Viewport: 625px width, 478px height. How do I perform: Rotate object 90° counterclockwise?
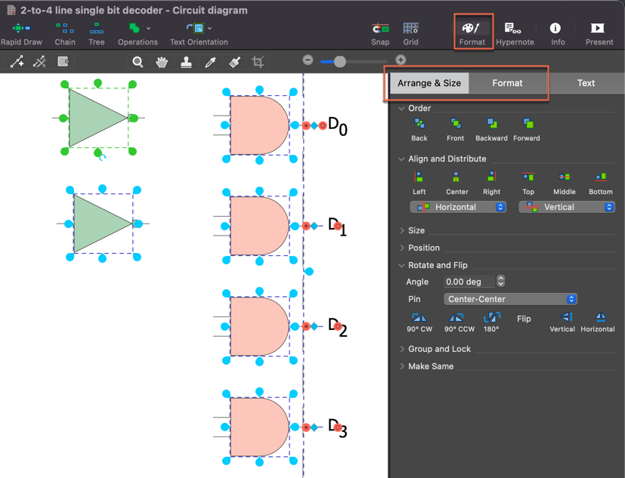tap(459, 322)
